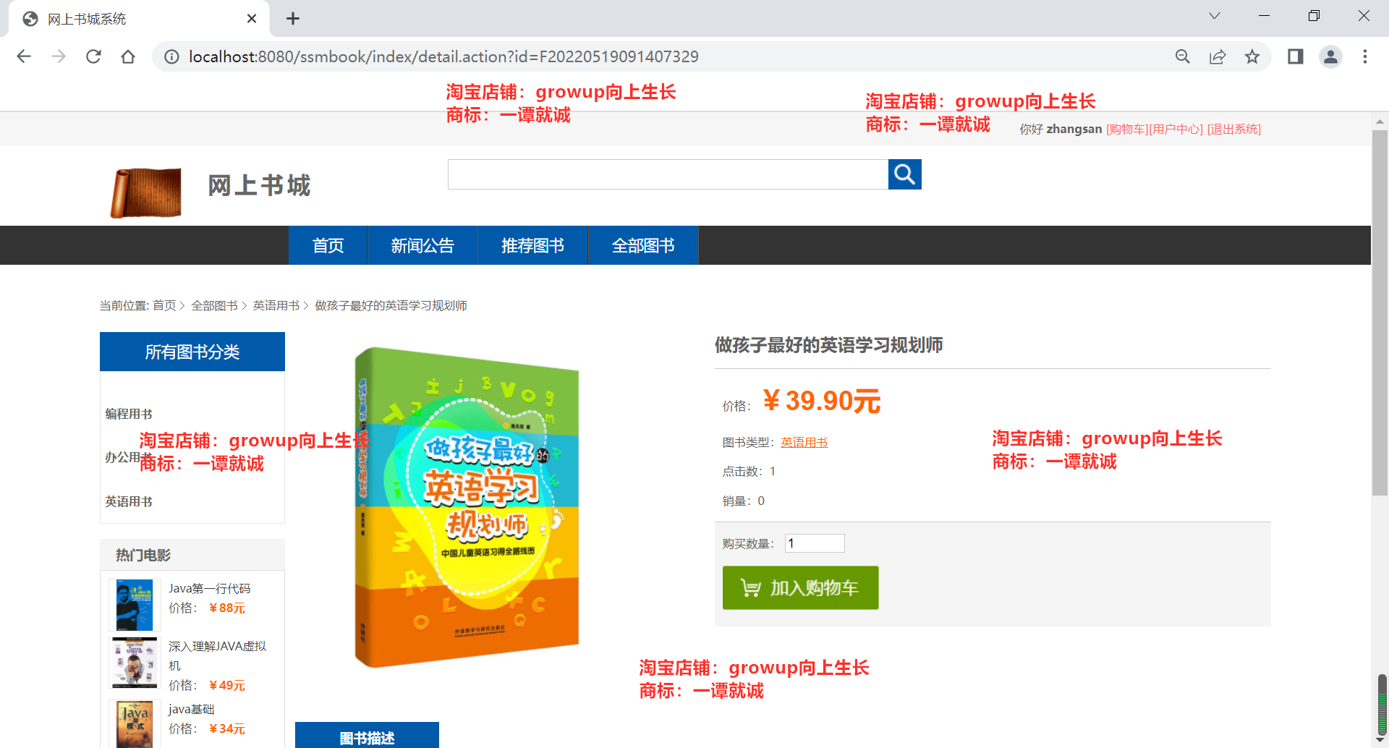
Task: Open the browser side panel
Action: pos(1296,56)
